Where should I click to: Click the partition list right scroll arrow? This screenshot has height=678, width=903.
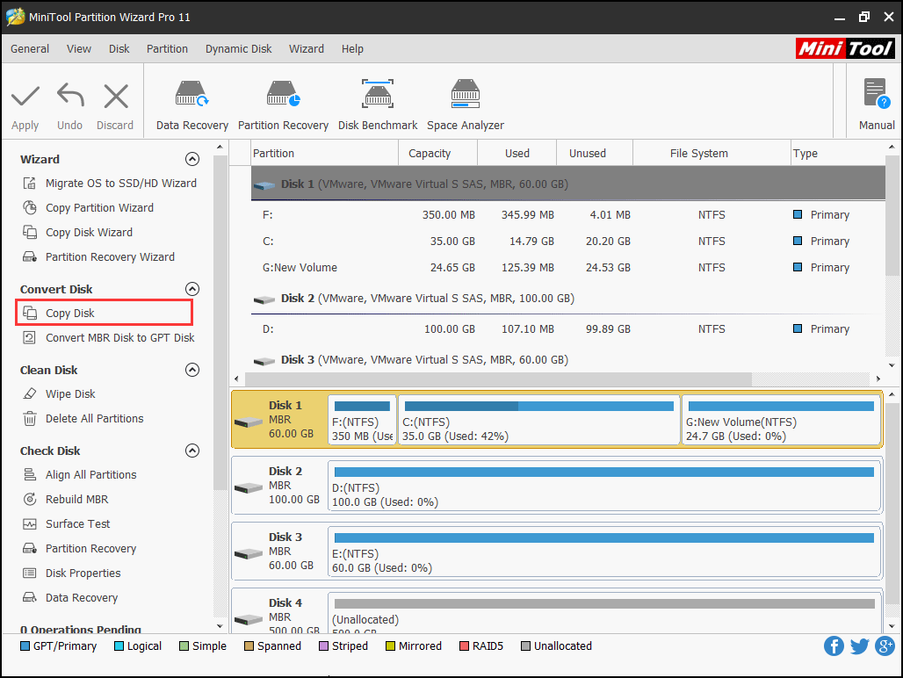coord(878,379)
